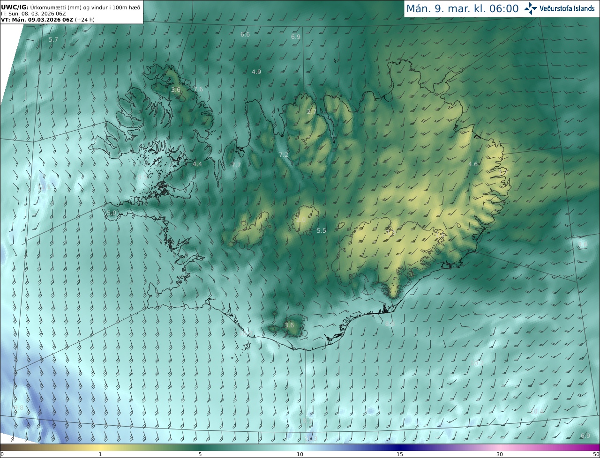Click the 'UWC/IG: Úrkomumætti (mm)' title line

tap(71, 7)
